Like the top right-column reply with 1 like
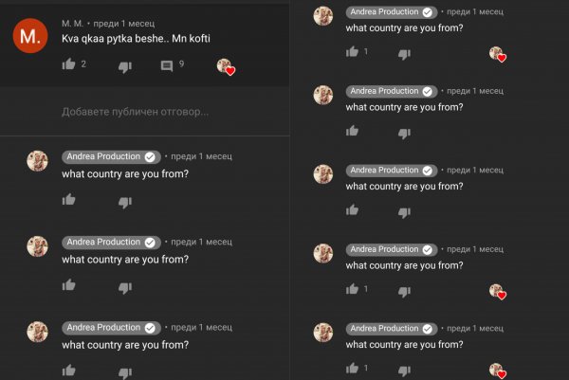Image resolution: width=569 pixels, height=380 pixels. (x=352, y=52)
